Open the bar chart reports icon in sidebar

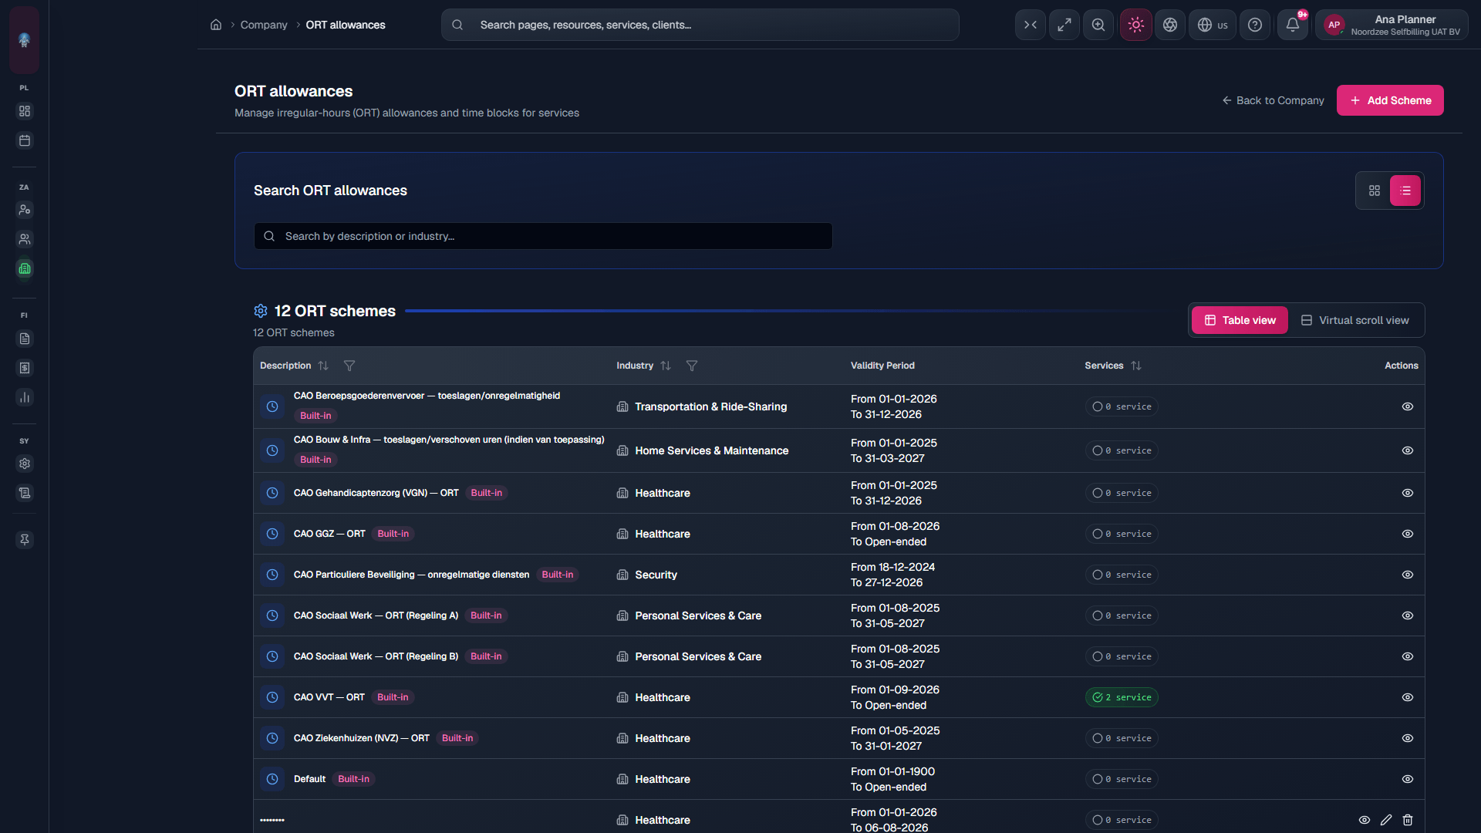point(25,397)
